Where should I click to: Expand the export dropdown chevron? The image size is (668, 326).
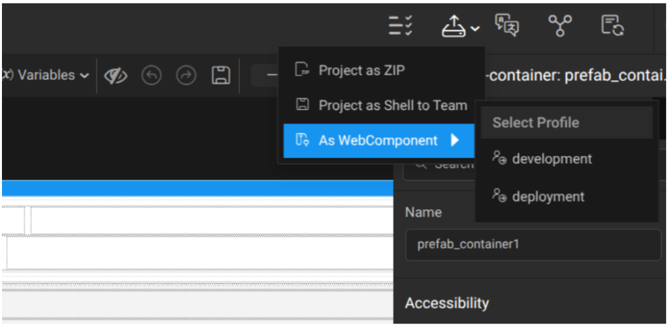tap(475, 29)
